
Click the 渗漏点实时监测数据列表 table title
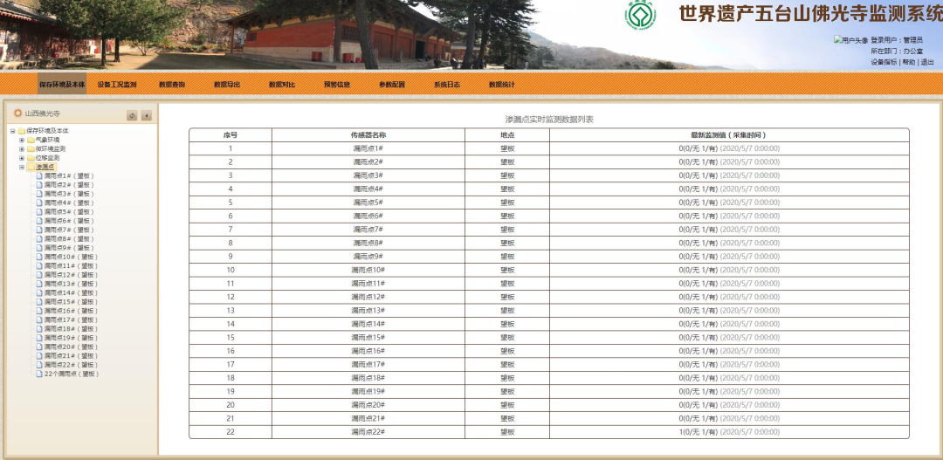click(x=549, y=120)
